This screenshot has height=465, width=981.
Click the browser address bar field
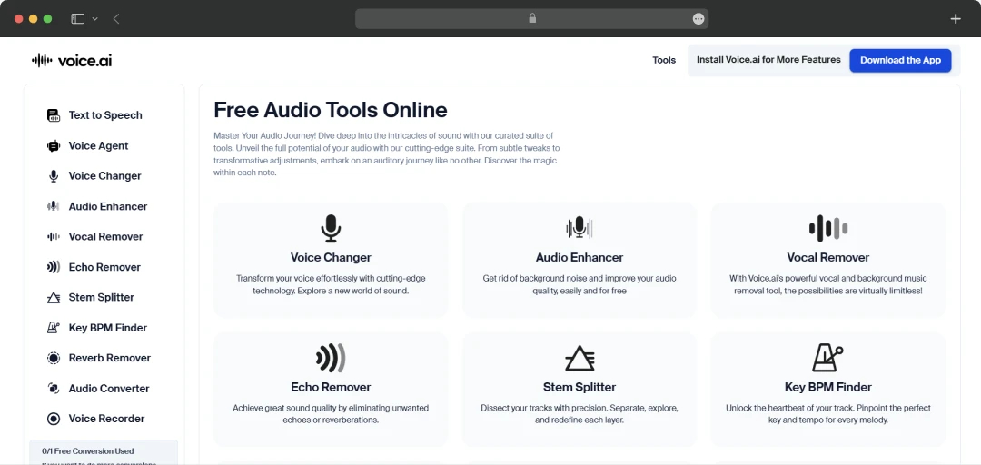click(x=531, y=19)
